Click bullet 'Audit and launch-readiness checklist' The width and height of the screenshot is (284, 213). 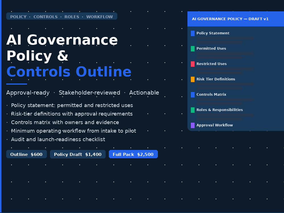(58, 139)
